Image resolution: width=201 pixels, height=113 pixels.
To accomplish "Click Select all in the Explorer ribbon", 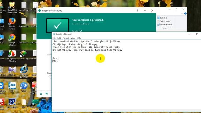I will pyautogui.click(x=162, y=18).
